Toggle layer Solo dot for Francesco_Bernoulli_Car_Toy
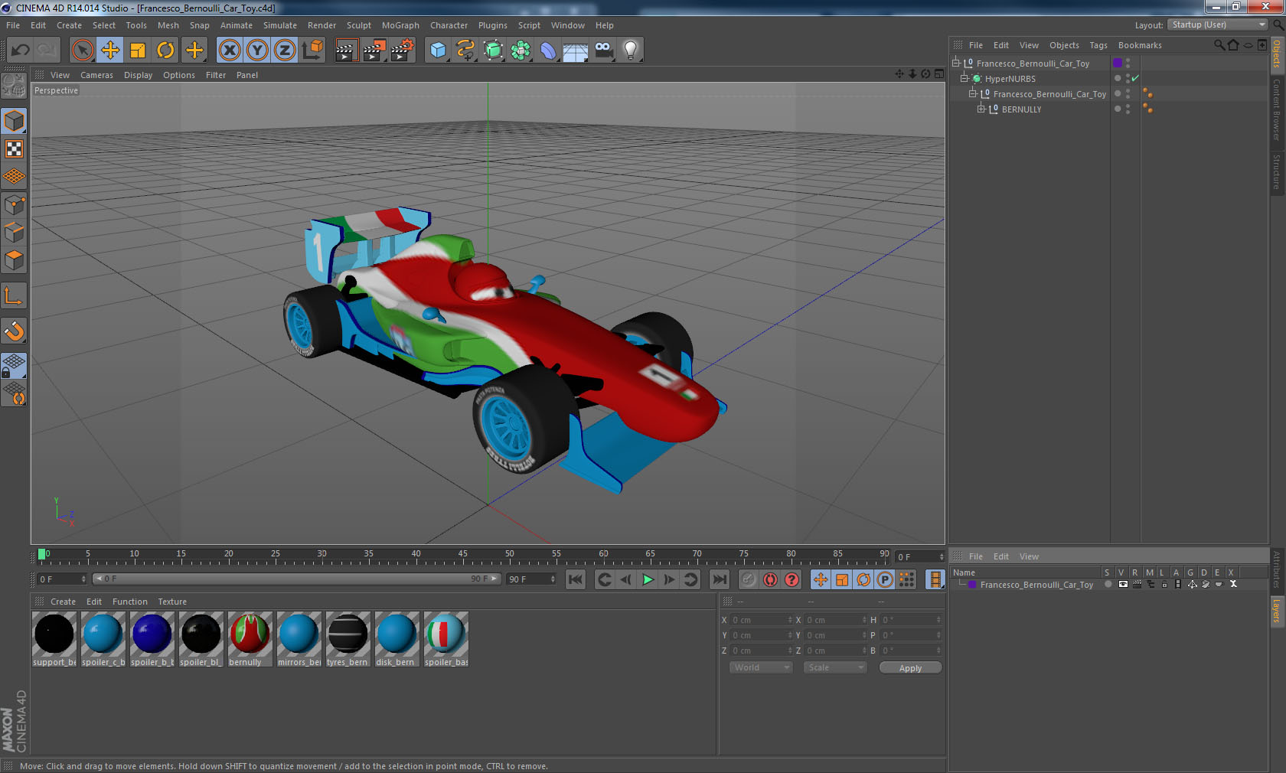Image resolution: width=1286 pixels, height=773 pixels. pyautogui.click(x=1108, y=584)
